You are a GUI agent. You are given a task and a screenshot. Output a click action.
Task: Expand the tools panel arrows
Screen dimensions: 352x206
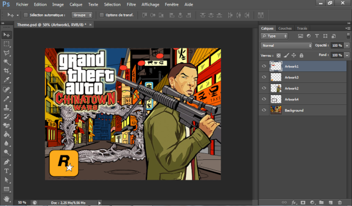3,23
